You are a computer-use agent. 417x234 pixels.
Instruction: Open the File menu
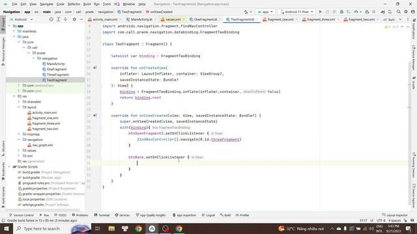pos(14,5)
